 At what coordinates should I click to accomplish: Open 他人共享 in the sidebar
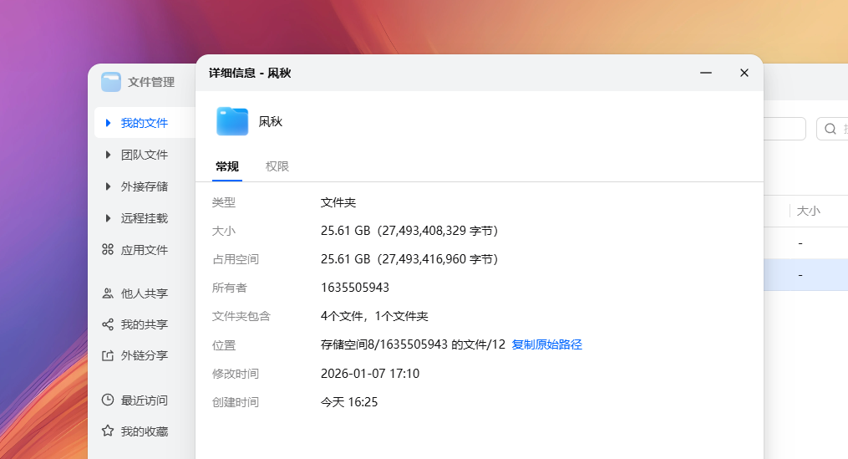click(x=145, y=293)
